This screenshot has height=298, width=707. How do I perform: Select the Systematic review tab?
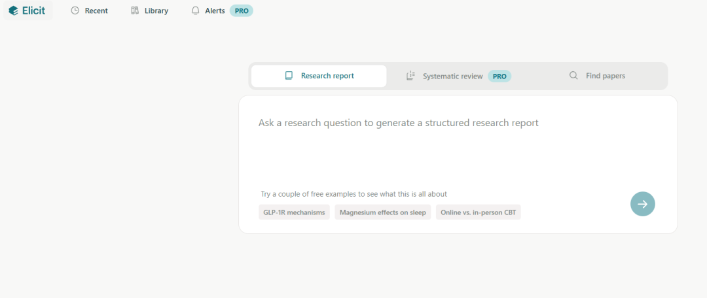[452, 76]
